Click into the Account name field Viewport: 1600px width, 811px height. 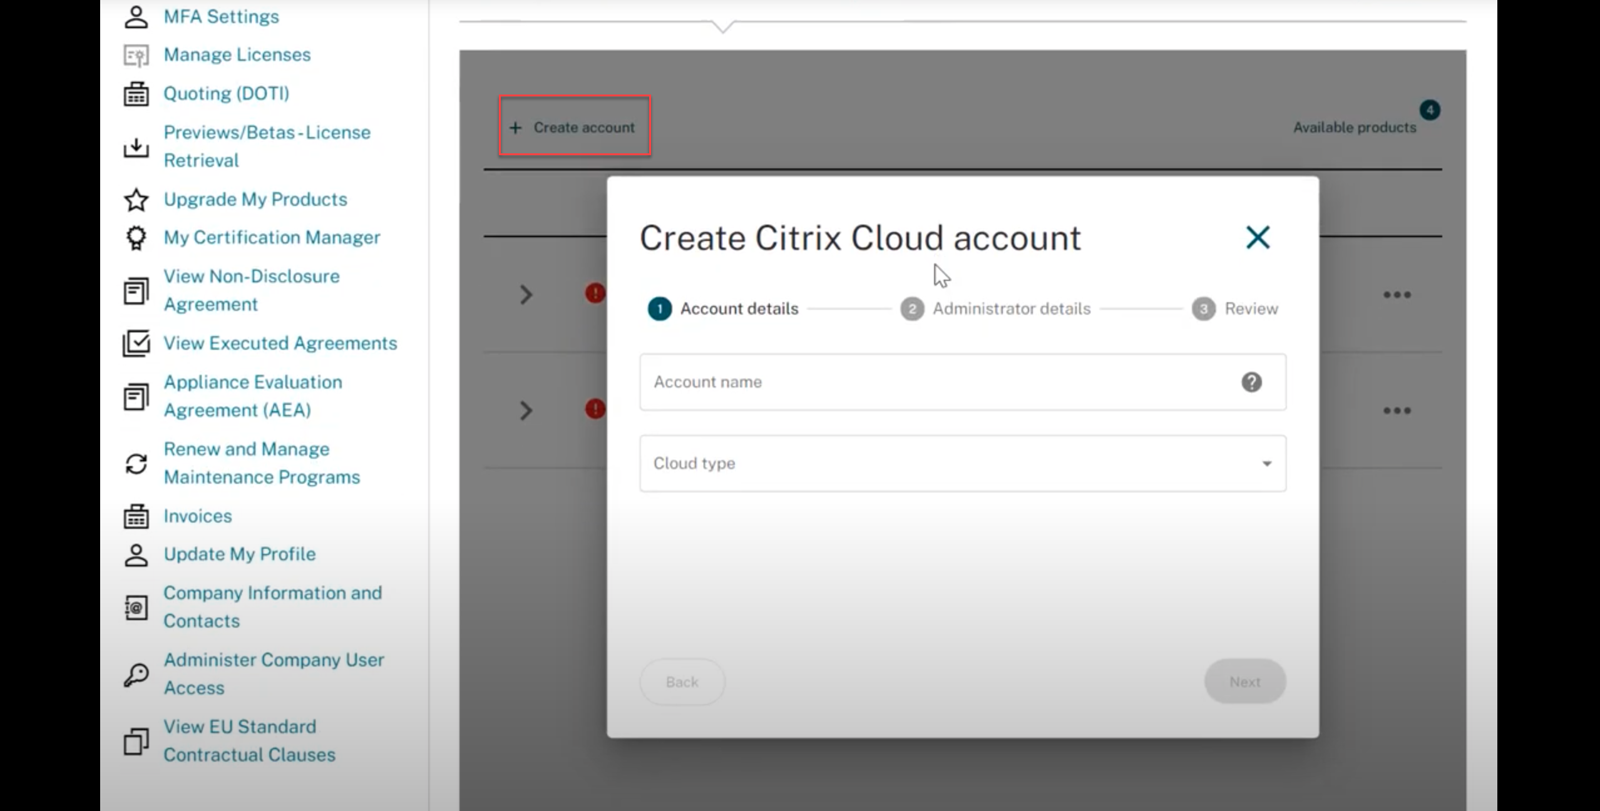coord(939,382)
